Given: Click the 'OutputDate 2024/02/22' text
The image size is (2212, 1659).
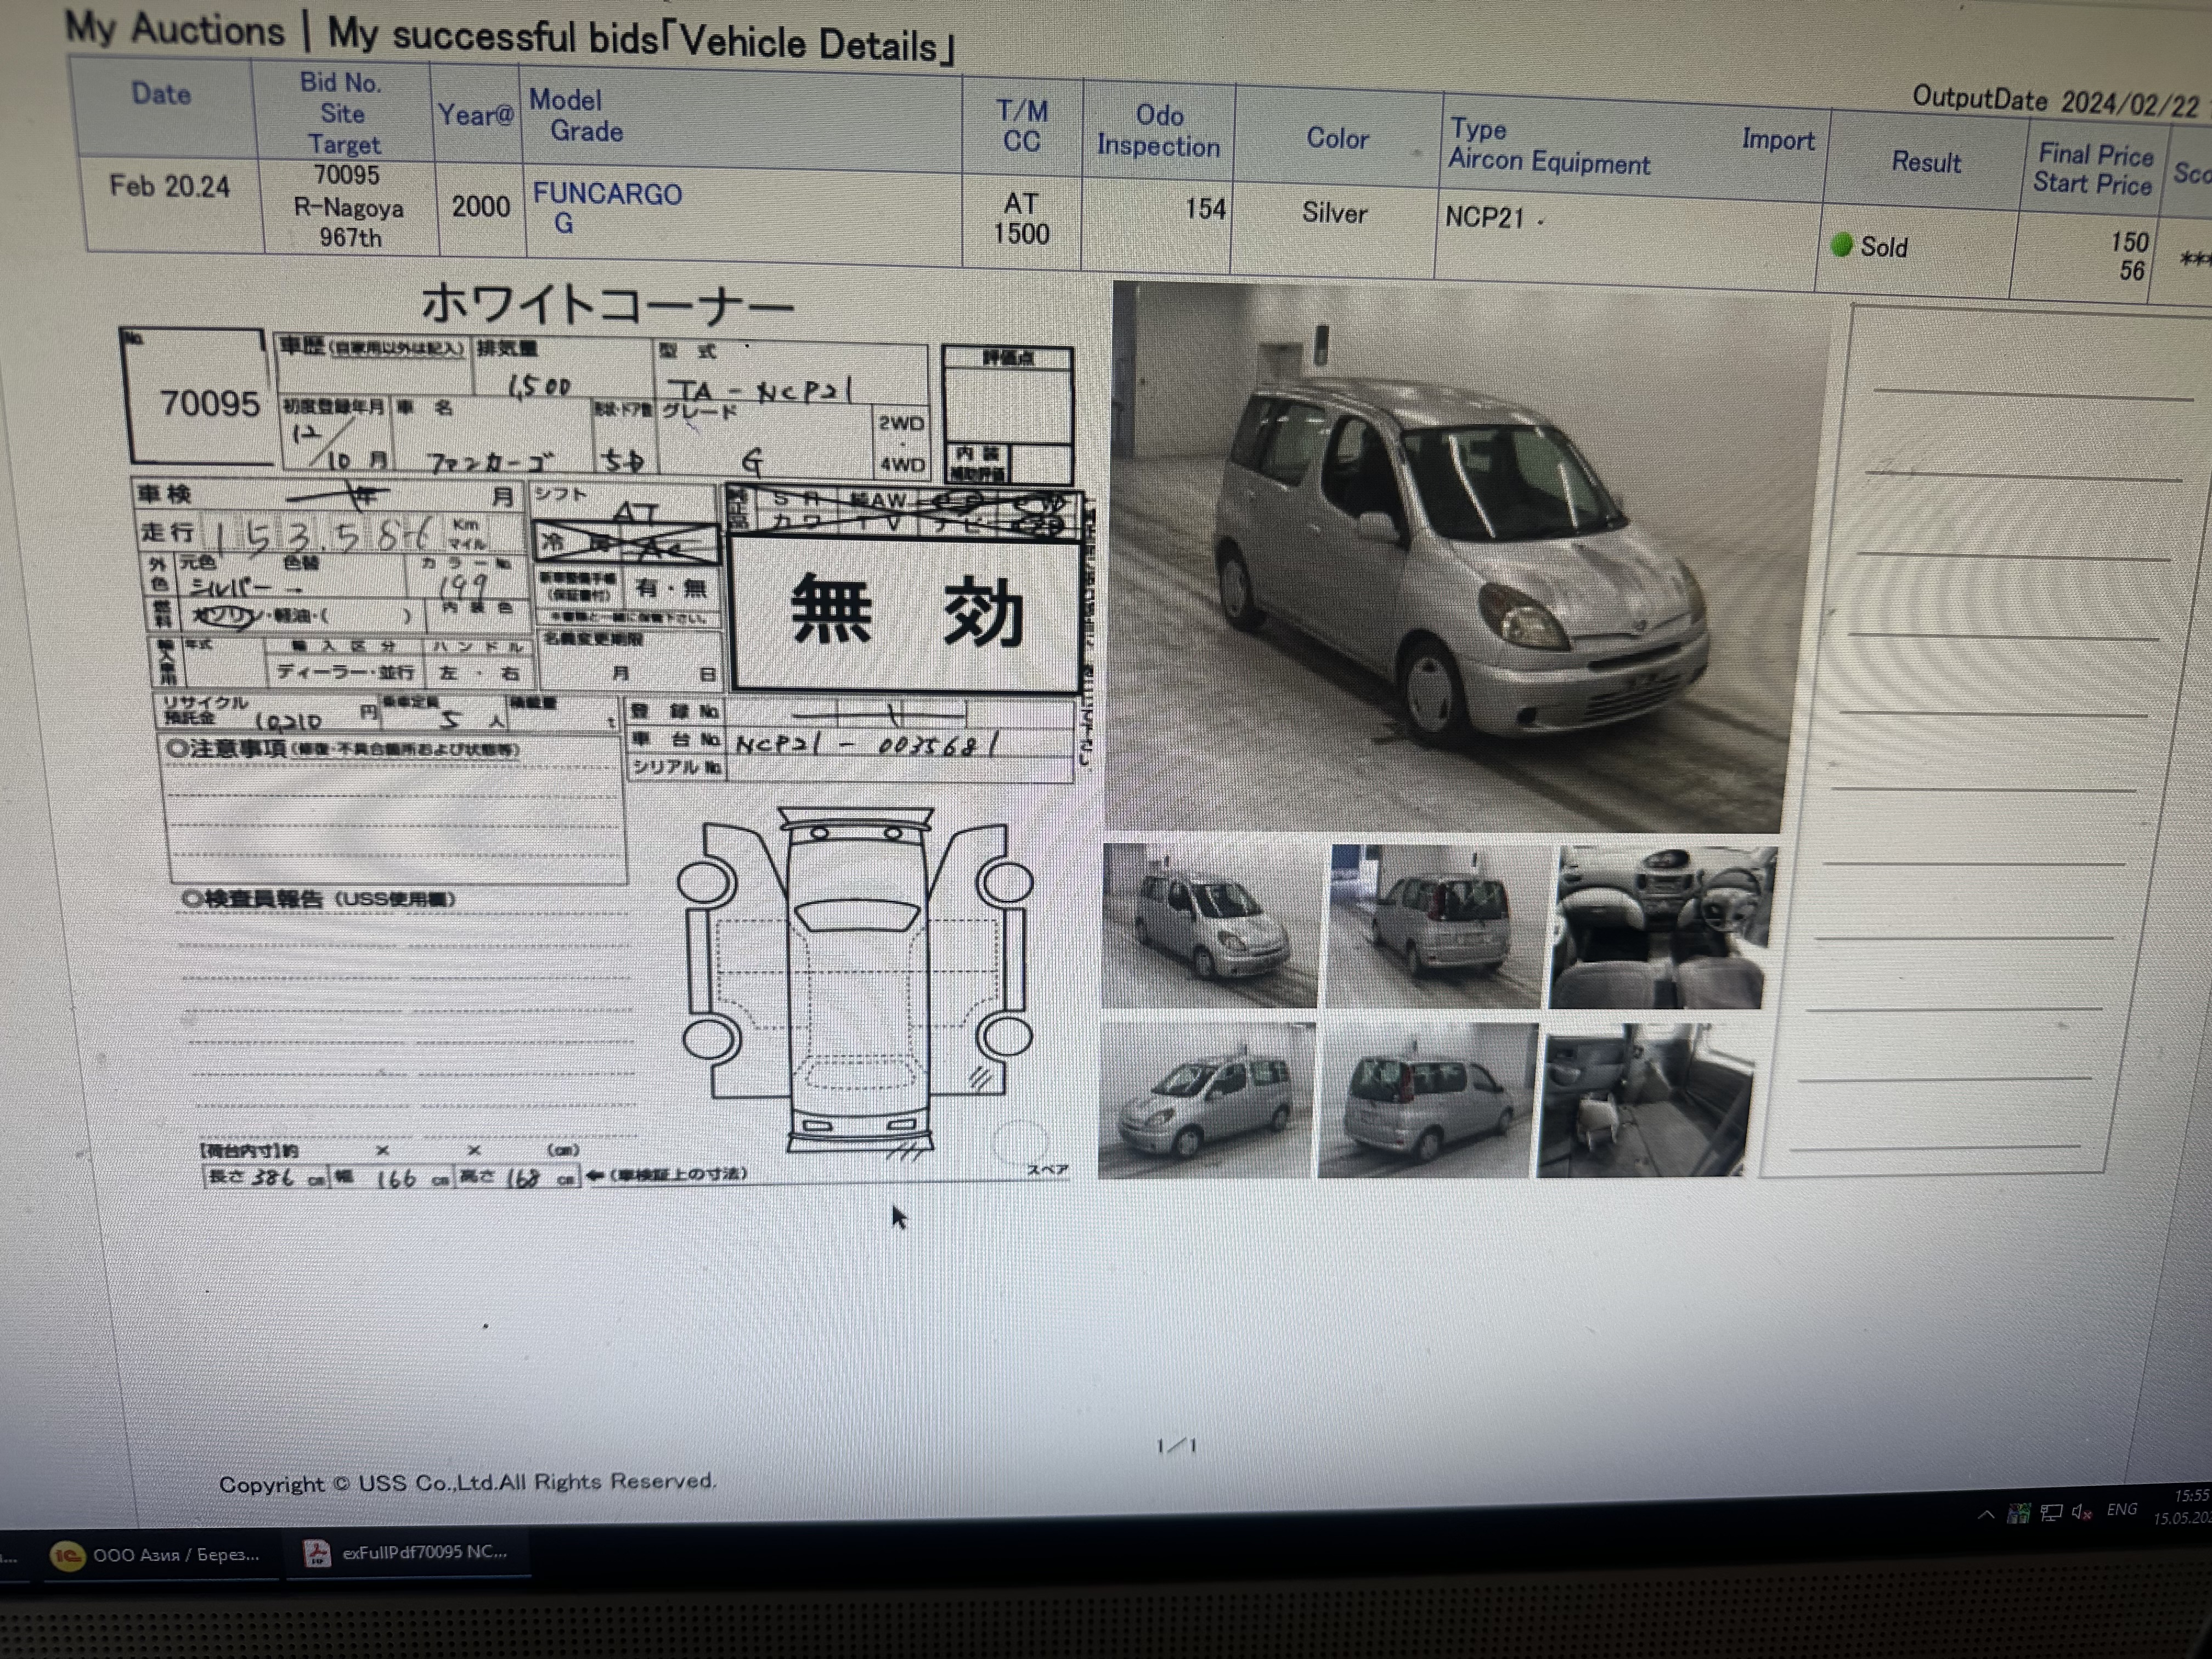Looking at the screenshot, I should pos(2055,100).
